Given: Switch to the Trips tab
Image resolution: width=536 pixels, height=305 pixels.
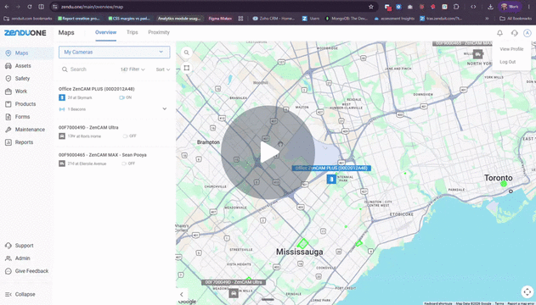Looking at the screenshot, I should (132, 32).
